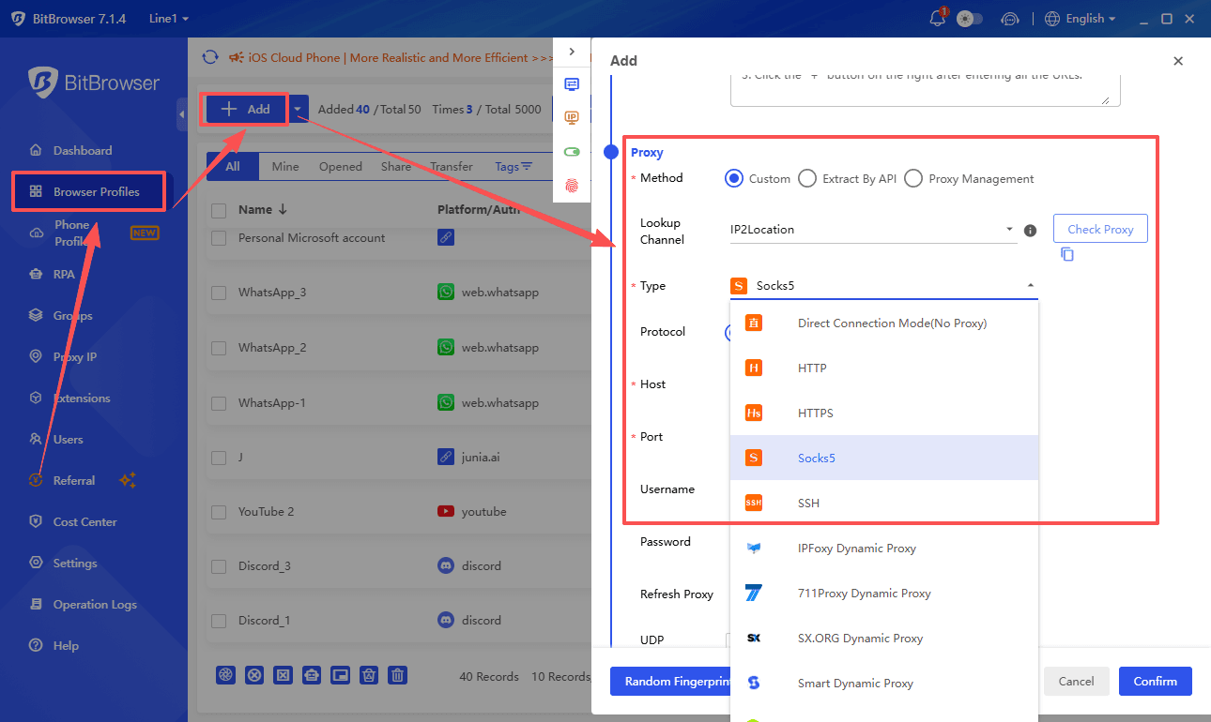Click the circled X icon in bottom toolbar

[x=253, y=675]
